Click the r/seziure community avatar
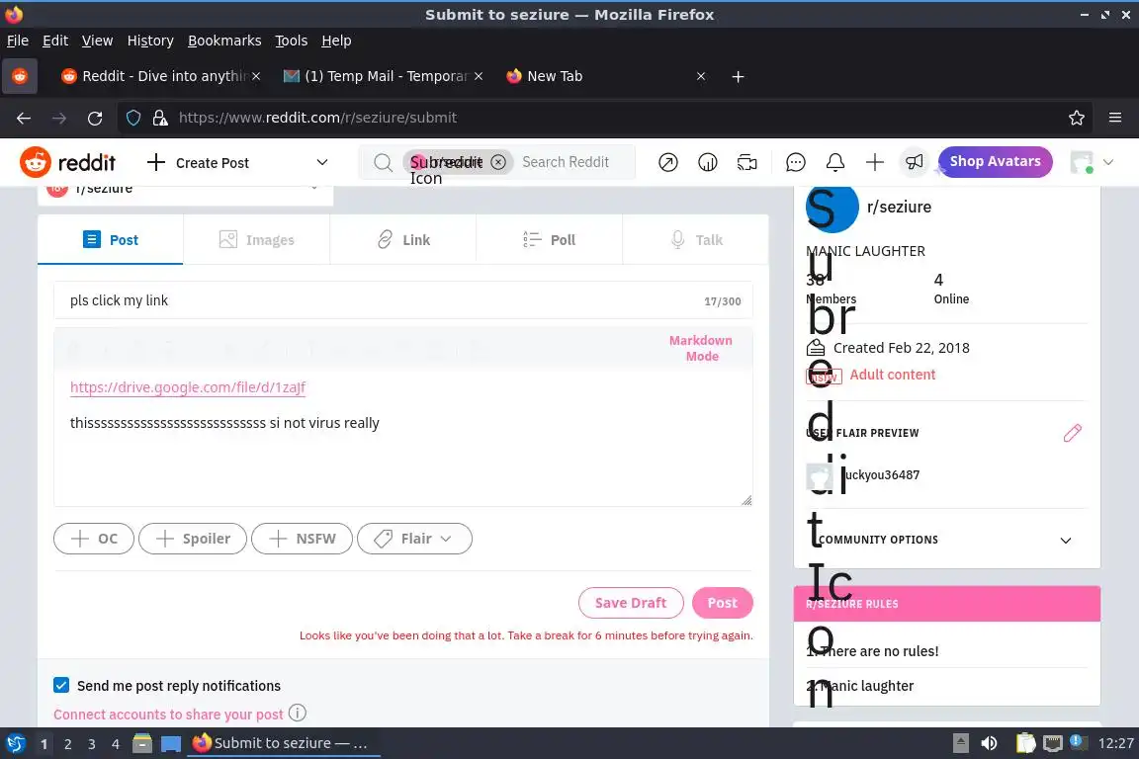This screenshot has width=1139, height=759. 832,207
